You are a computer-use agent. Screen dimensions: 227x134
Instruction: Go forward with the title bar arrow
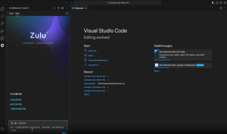pyautogui.click(x=70, y=3)
